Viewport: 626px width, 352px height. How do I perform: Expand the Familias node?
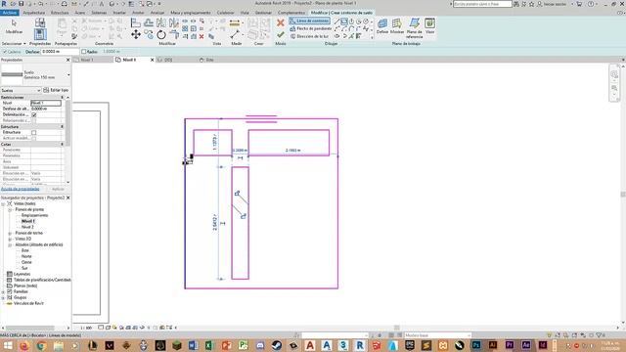click(3, 291)
